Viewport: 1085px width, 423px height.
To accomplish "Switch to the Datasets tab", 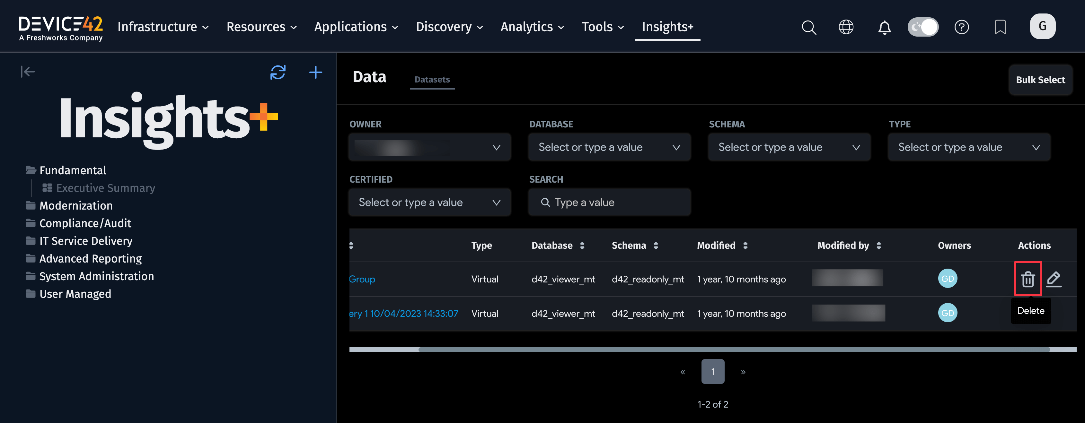I will click(432, 79).
